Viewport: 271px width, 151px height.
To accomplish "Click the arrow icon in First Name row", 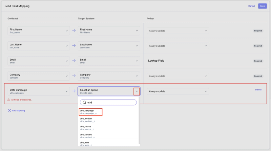I will click(x=74, y=31).
